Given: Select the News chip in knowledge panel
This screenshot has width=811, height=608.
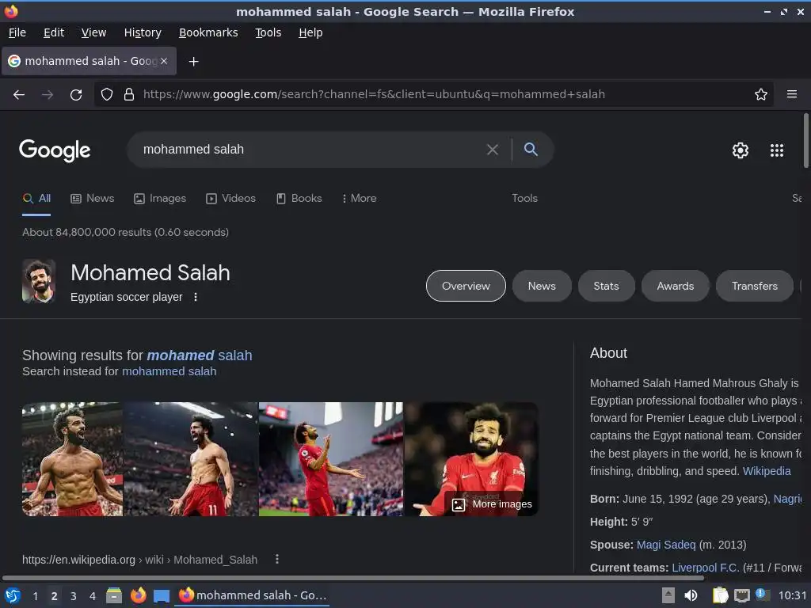Looking at the screenshot, I should 542,286.
